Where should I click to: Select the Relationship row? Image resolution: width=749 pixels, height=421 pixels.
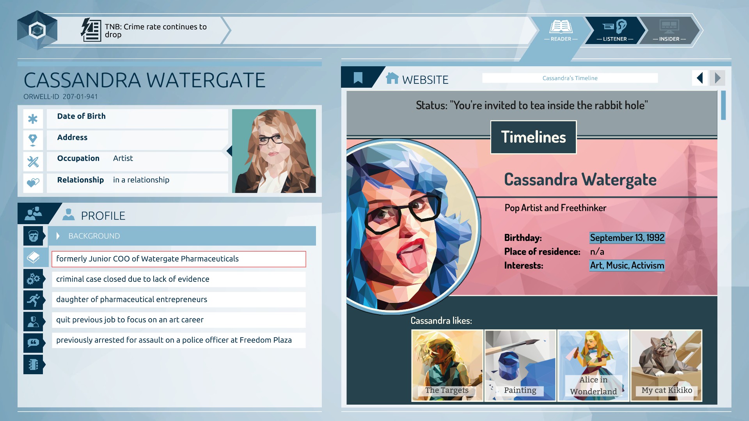[x=137, y=182]
